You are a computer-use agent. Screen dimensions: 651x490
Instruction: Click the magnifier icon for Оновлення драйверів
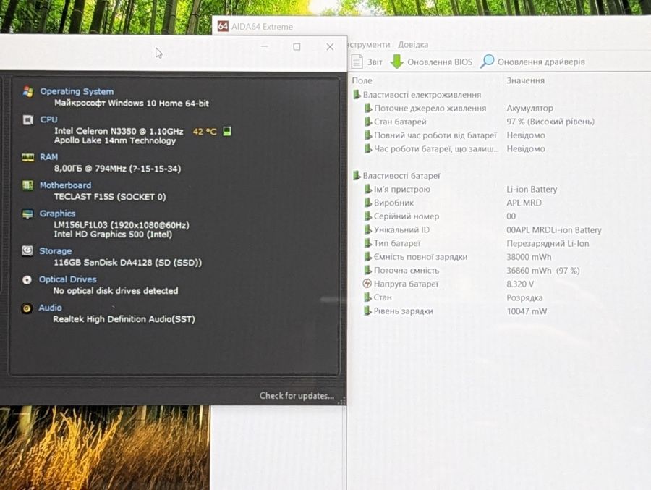click(x=488, y=61)
